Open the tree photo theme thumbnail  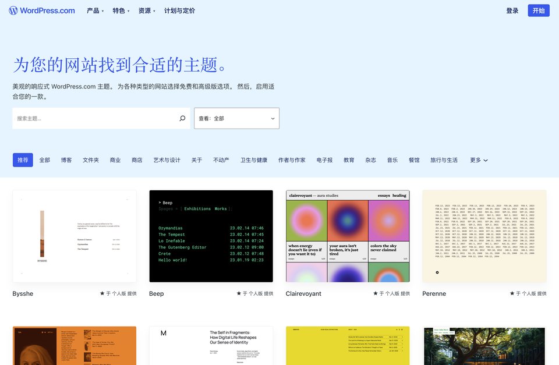click(x=484, y=345)
